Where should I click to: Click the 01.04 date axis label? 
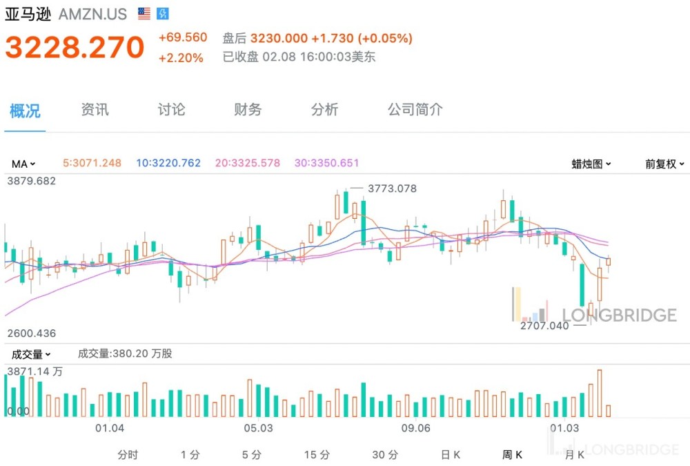(x=110, y=428)
